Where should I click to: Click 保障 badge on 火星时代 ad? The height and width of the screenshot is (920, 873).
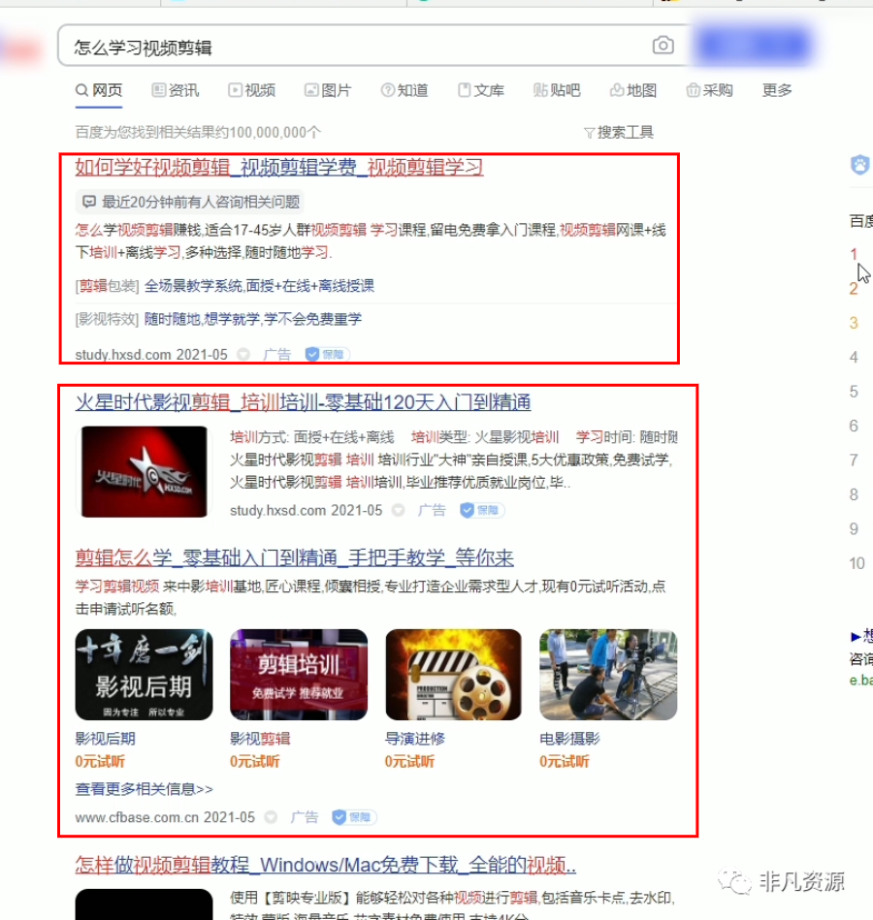click(x=482, y=511)
